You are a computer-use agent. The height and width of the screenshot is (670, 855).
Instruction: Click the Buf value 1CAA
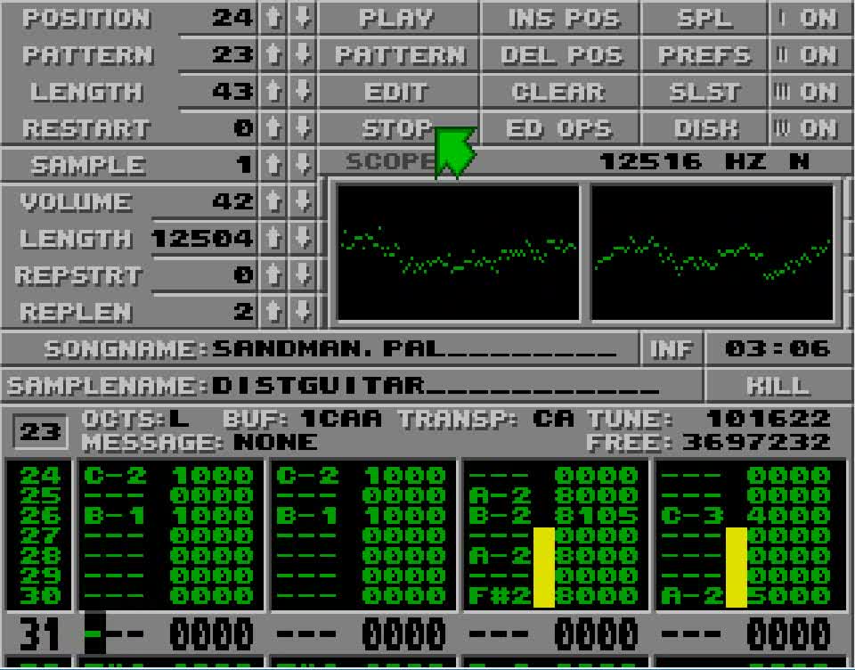click(x=341, y=419)
